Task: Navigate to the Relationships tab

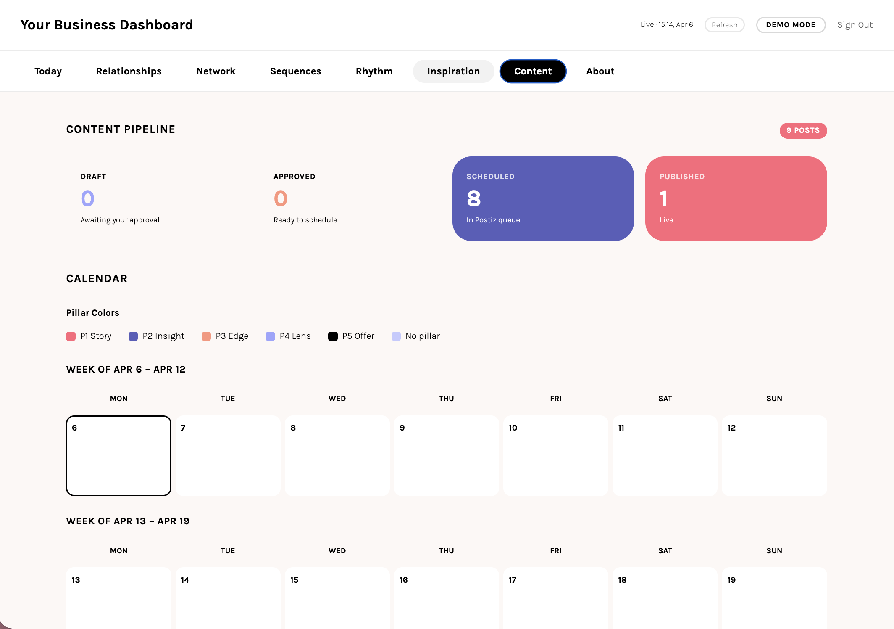Action: (x=129, y=71)
